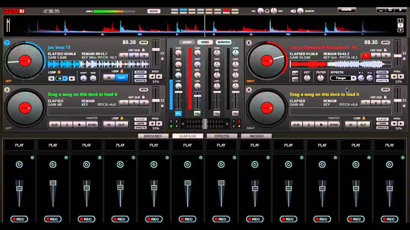Switch to the RECORD tab
This screenshot has width=410, height=230.
pyautogui.click(x=257, y=136)
